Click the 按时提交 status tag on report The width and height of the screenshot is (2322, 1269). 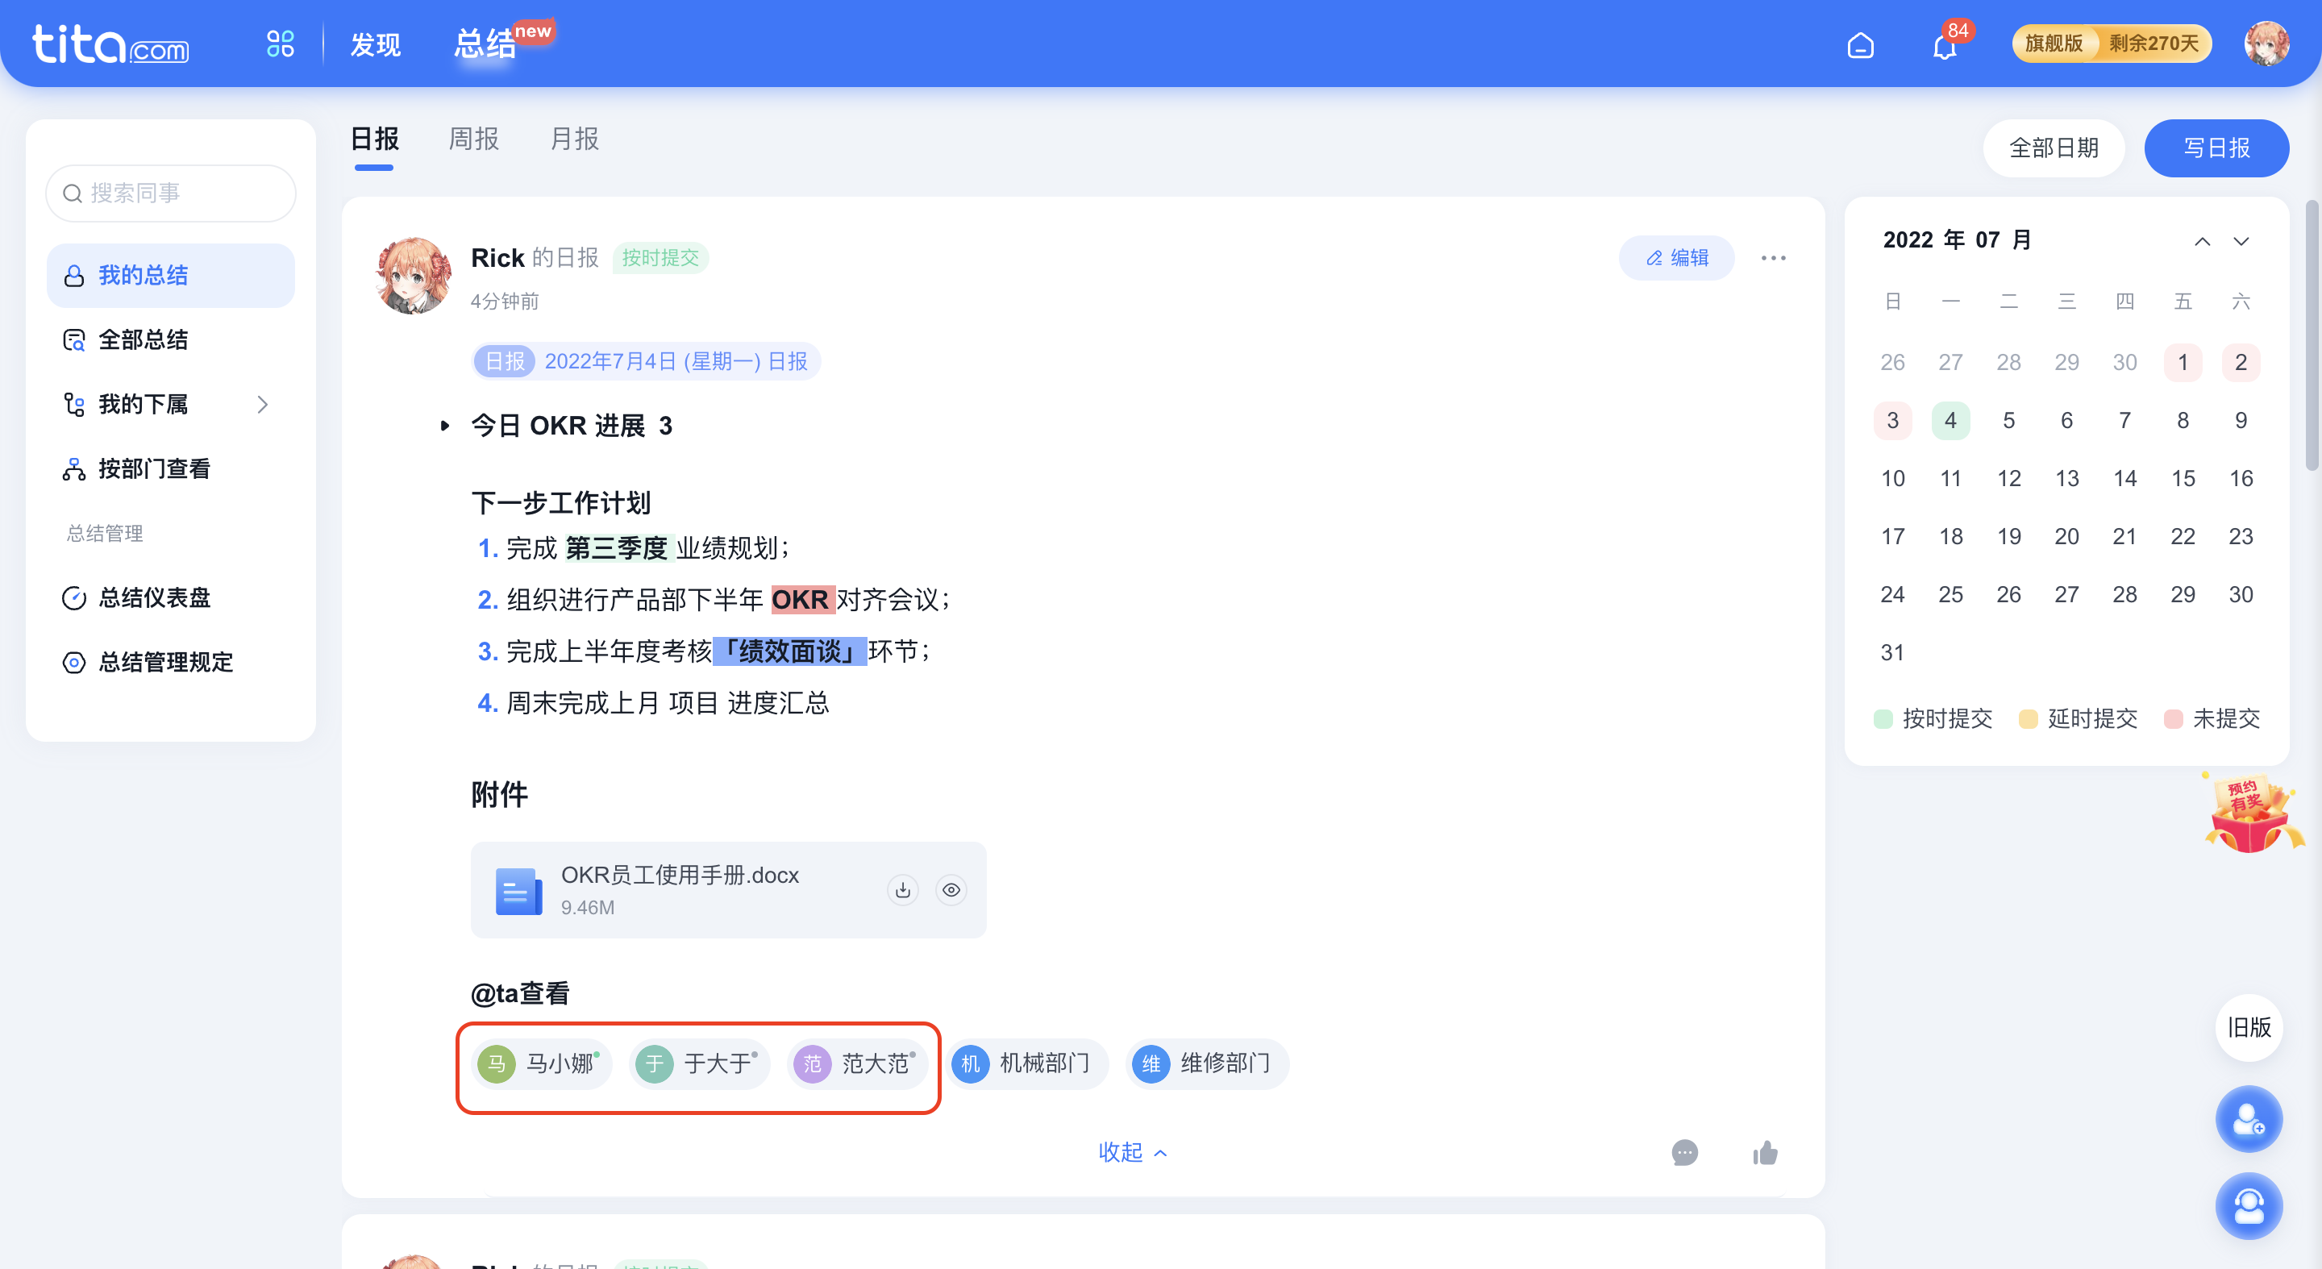(x=661, y=258)
